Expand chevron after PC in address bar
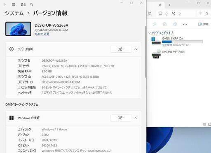Viewport: 211px width, 153px height. [x=180, y=14]
